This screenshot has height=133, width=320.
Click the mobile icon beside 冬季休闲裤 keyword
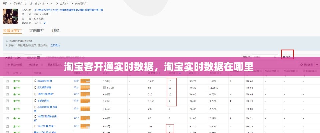[x=35, y=101]
